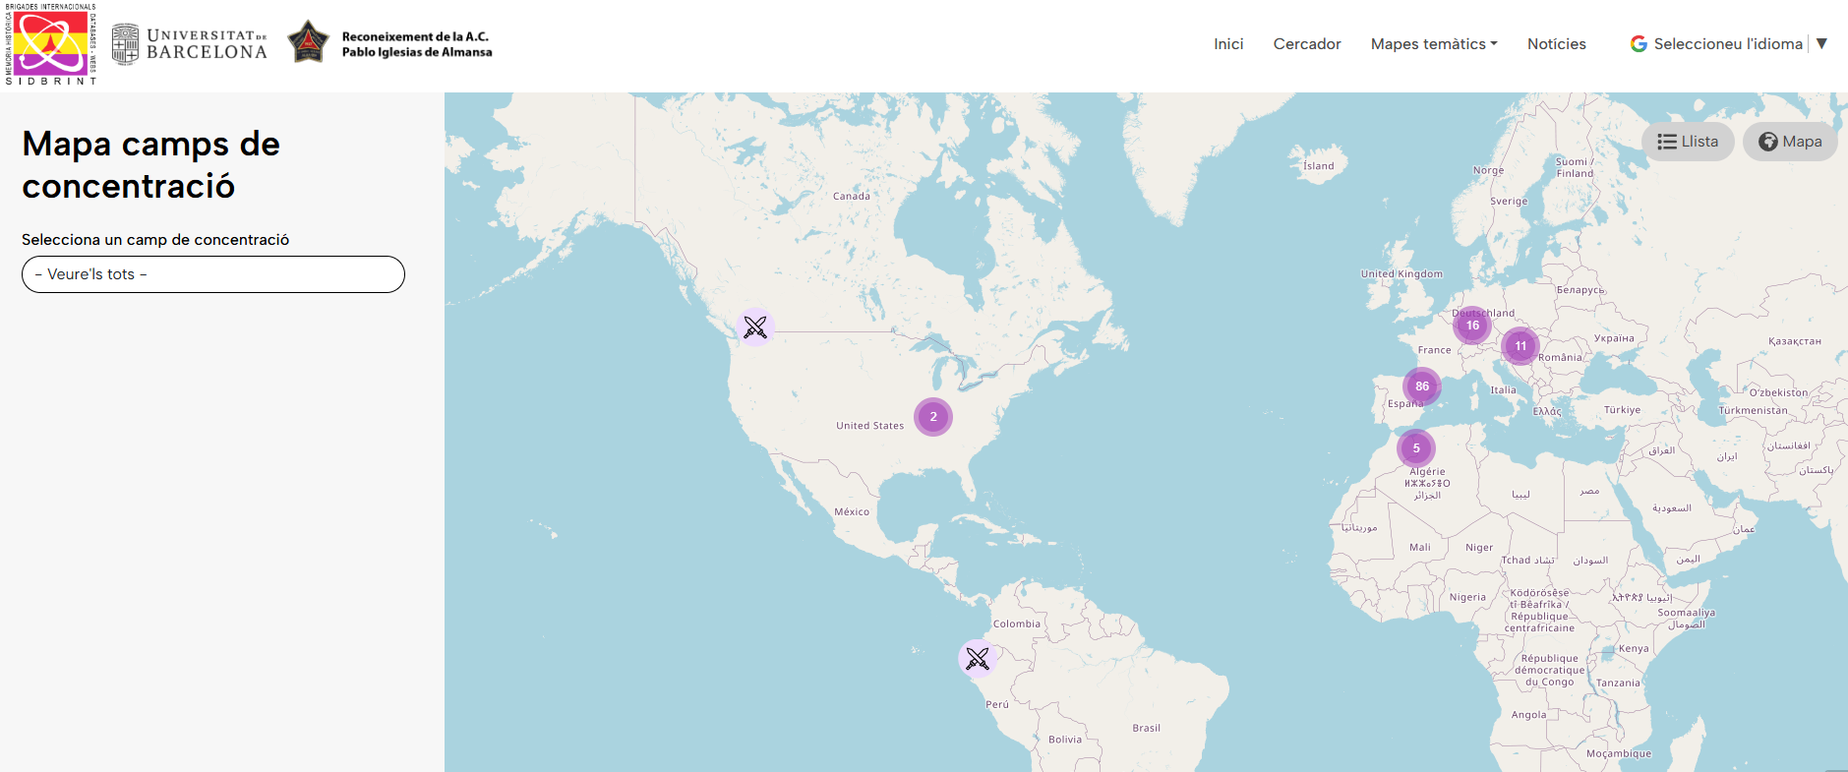Click the SIDBRINT logo
Image resolution: width=1848 pixels, height=772 pixels.
click(51, 44)
